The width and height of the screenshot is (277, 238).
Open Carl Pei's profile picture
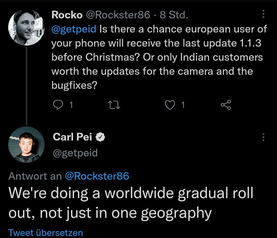[x=27, y=145]
